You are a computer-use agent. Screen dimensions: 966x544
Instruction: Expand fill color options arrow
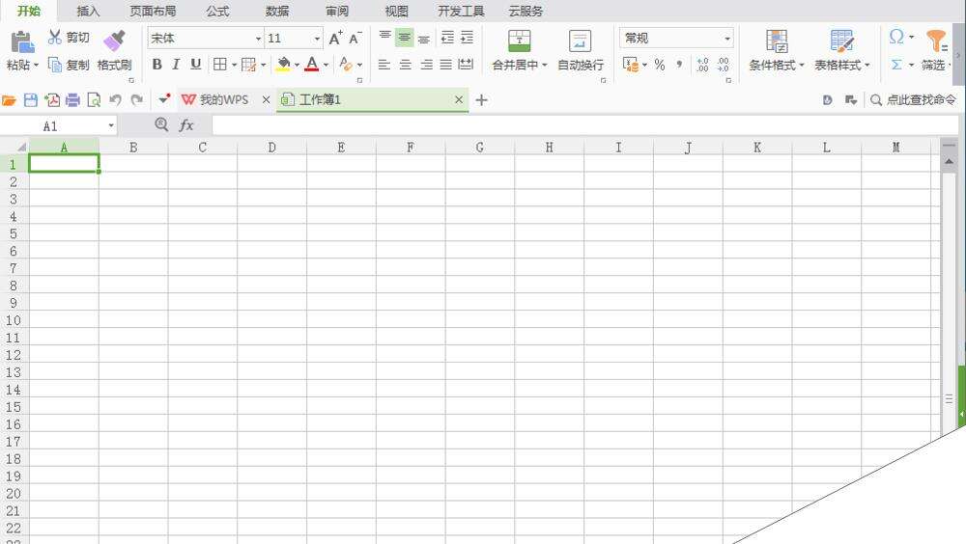point(297,64)
